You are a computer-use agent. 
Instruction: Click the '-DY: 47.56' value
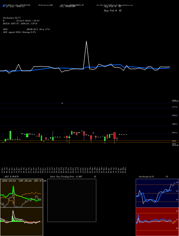40,181
